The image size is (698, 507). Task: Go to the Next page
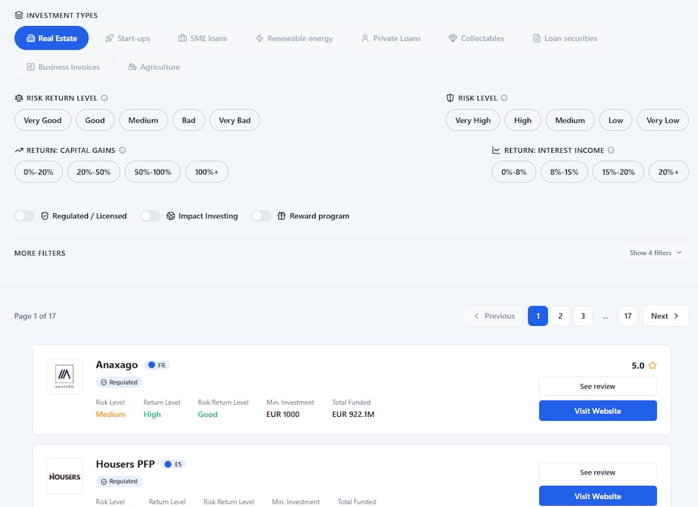tap(666, 316)
